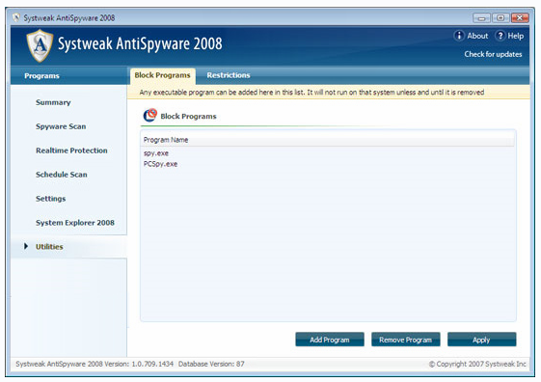
Task: Click the Block Programs section icon
Action: click(x=150, y=116)
